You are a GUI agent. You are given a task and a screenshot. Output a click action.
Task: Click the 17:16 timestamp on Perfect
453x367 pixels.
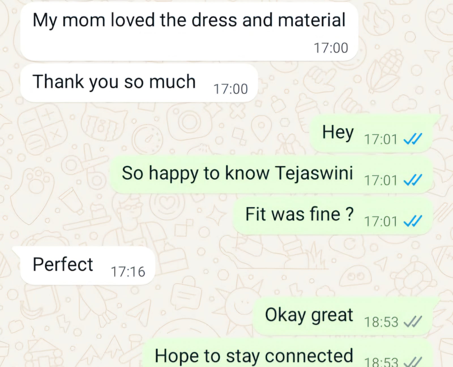pos(128,272)
